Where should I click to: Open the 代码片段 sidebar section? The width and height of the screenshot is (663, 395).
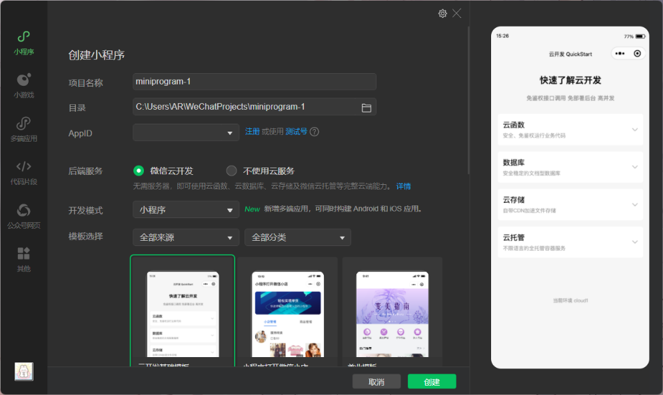point(24,173)
